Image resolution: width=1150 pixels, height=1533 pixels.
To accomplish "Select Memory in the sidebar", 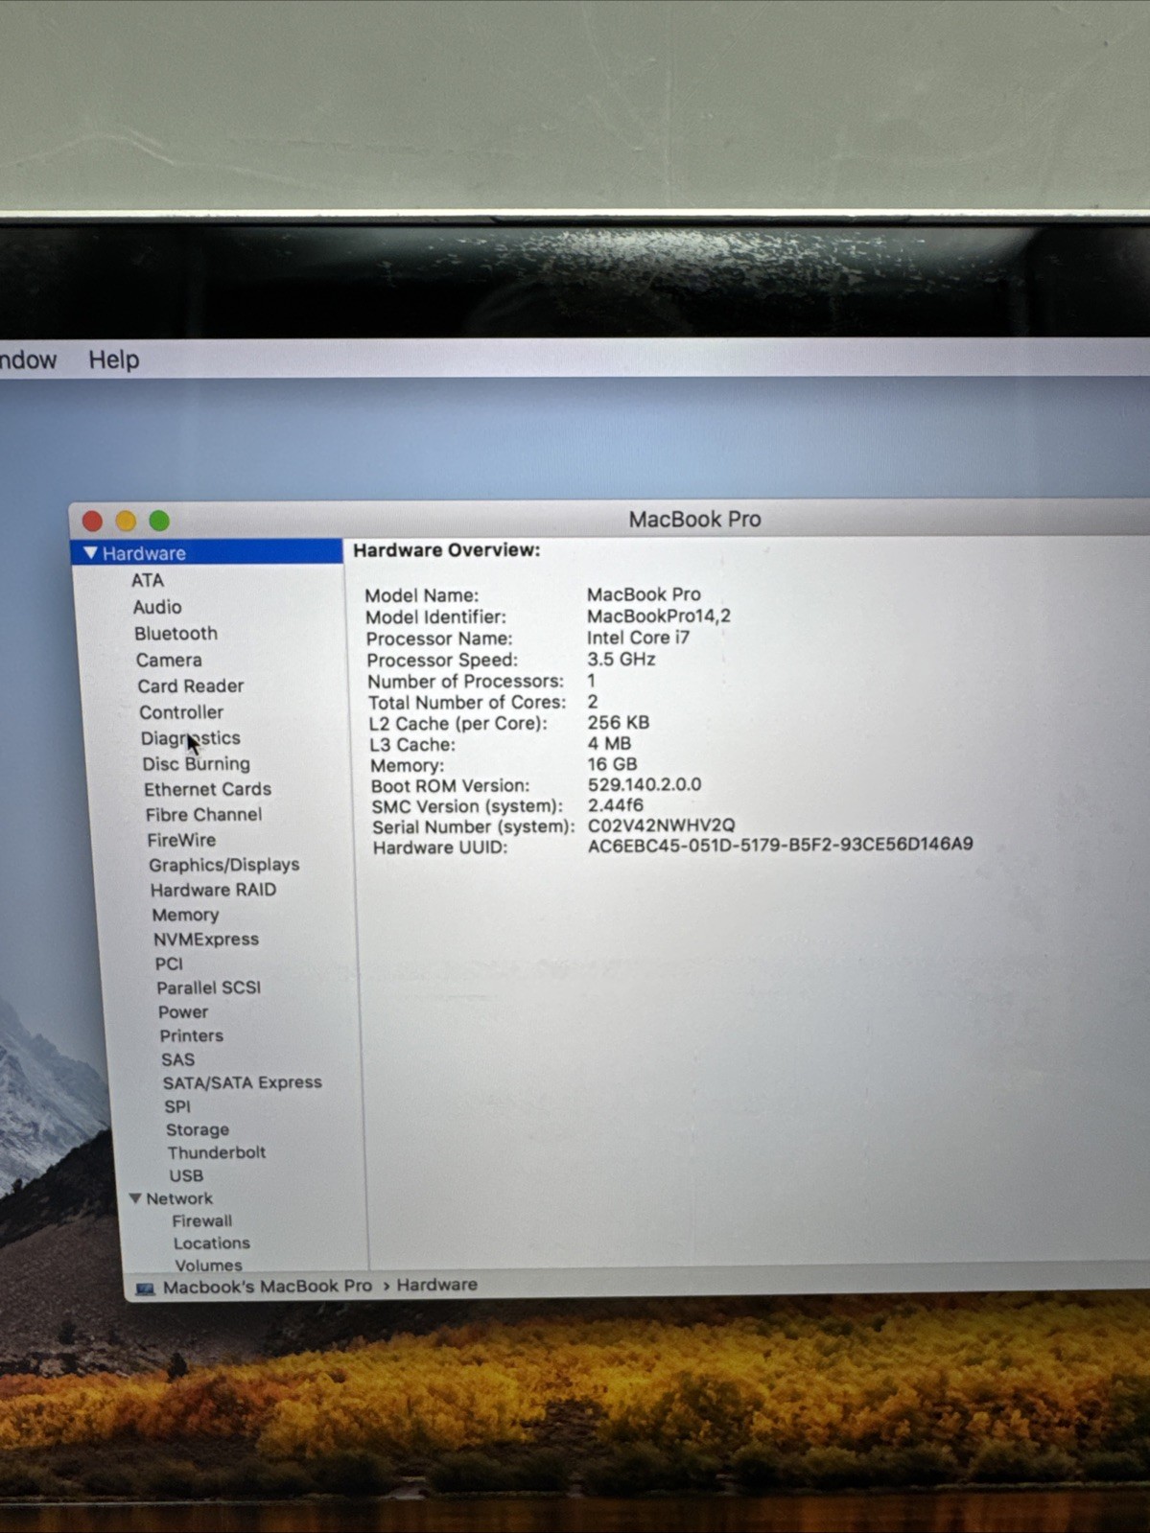I will [x=185, y=915].
